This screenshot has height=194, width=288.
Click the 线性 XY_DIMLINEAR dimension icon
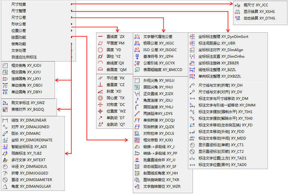tap(5, 120)
